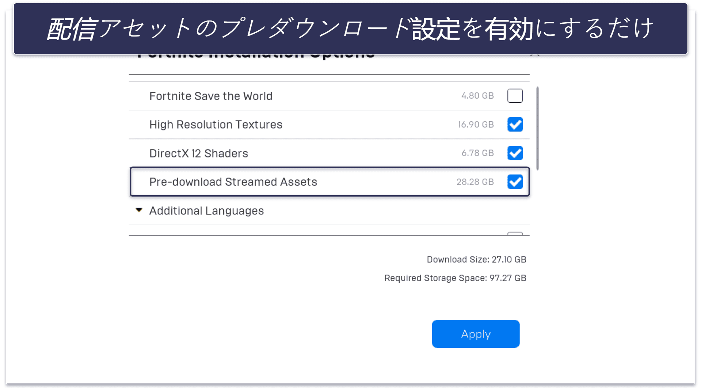The width and height of the screenshot is (701, 388).
Task: Click the 16.90 GB size value
Action: point(476,125)
